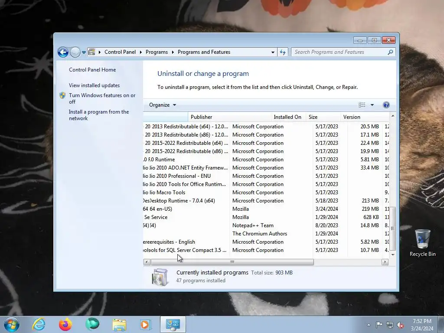Open Windows Explorer folder taskbar icon

click(x=119, y=324)
